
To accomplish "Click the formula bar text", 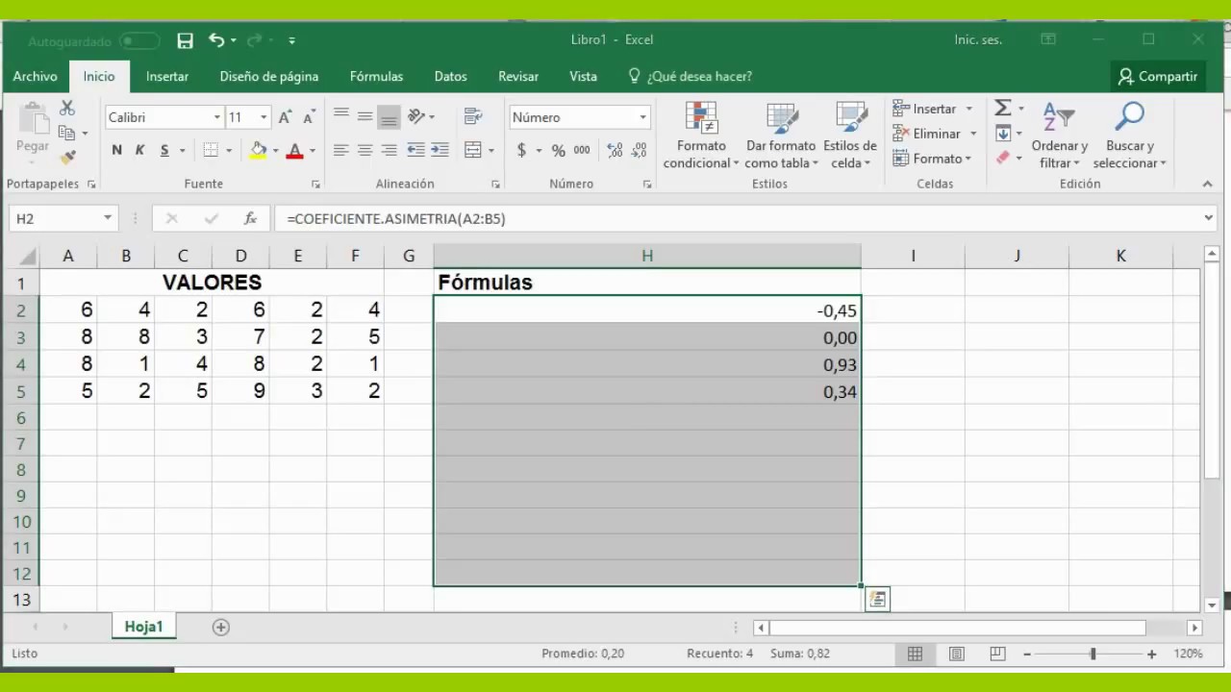I will point(396,218).
